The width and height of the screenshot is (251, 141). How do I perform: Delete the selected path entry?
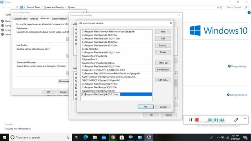163,52
